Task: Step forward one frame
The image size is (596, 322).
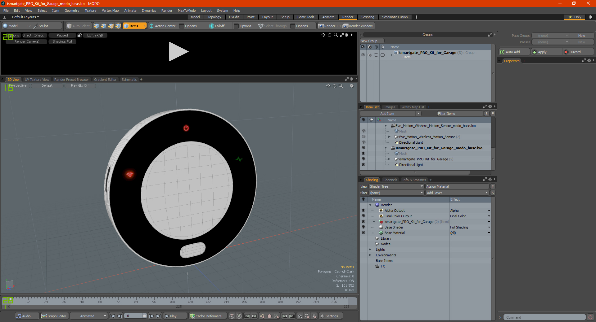Action: point(151,316)
